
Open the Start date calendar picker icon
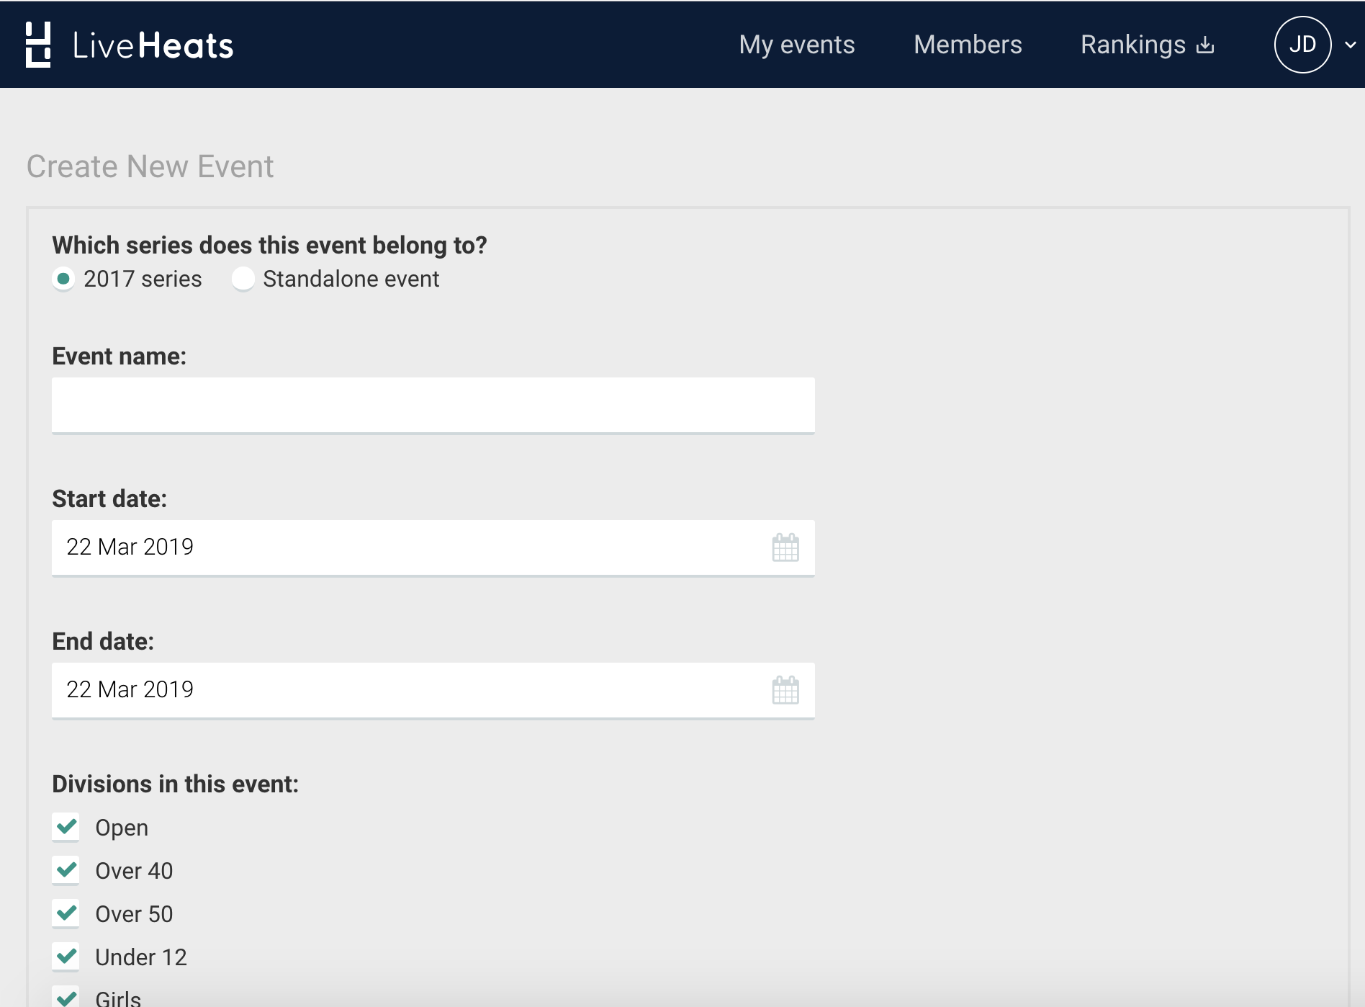click(x=784, y=547)
